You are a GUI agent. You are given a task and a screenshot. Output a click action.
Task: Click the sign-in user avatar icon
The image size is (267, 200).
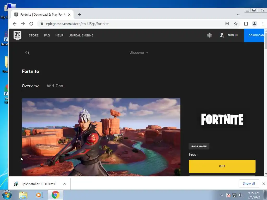pyautogui.click(x=222, y=35)
